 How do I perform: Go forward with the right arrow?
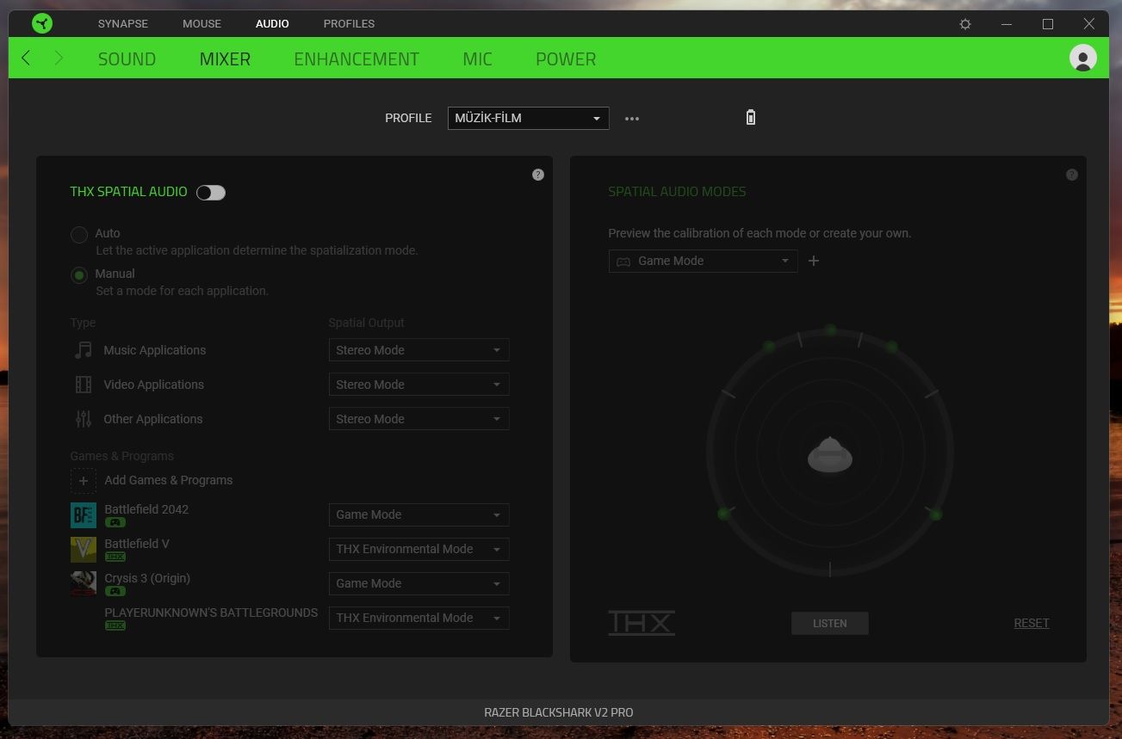59,59
